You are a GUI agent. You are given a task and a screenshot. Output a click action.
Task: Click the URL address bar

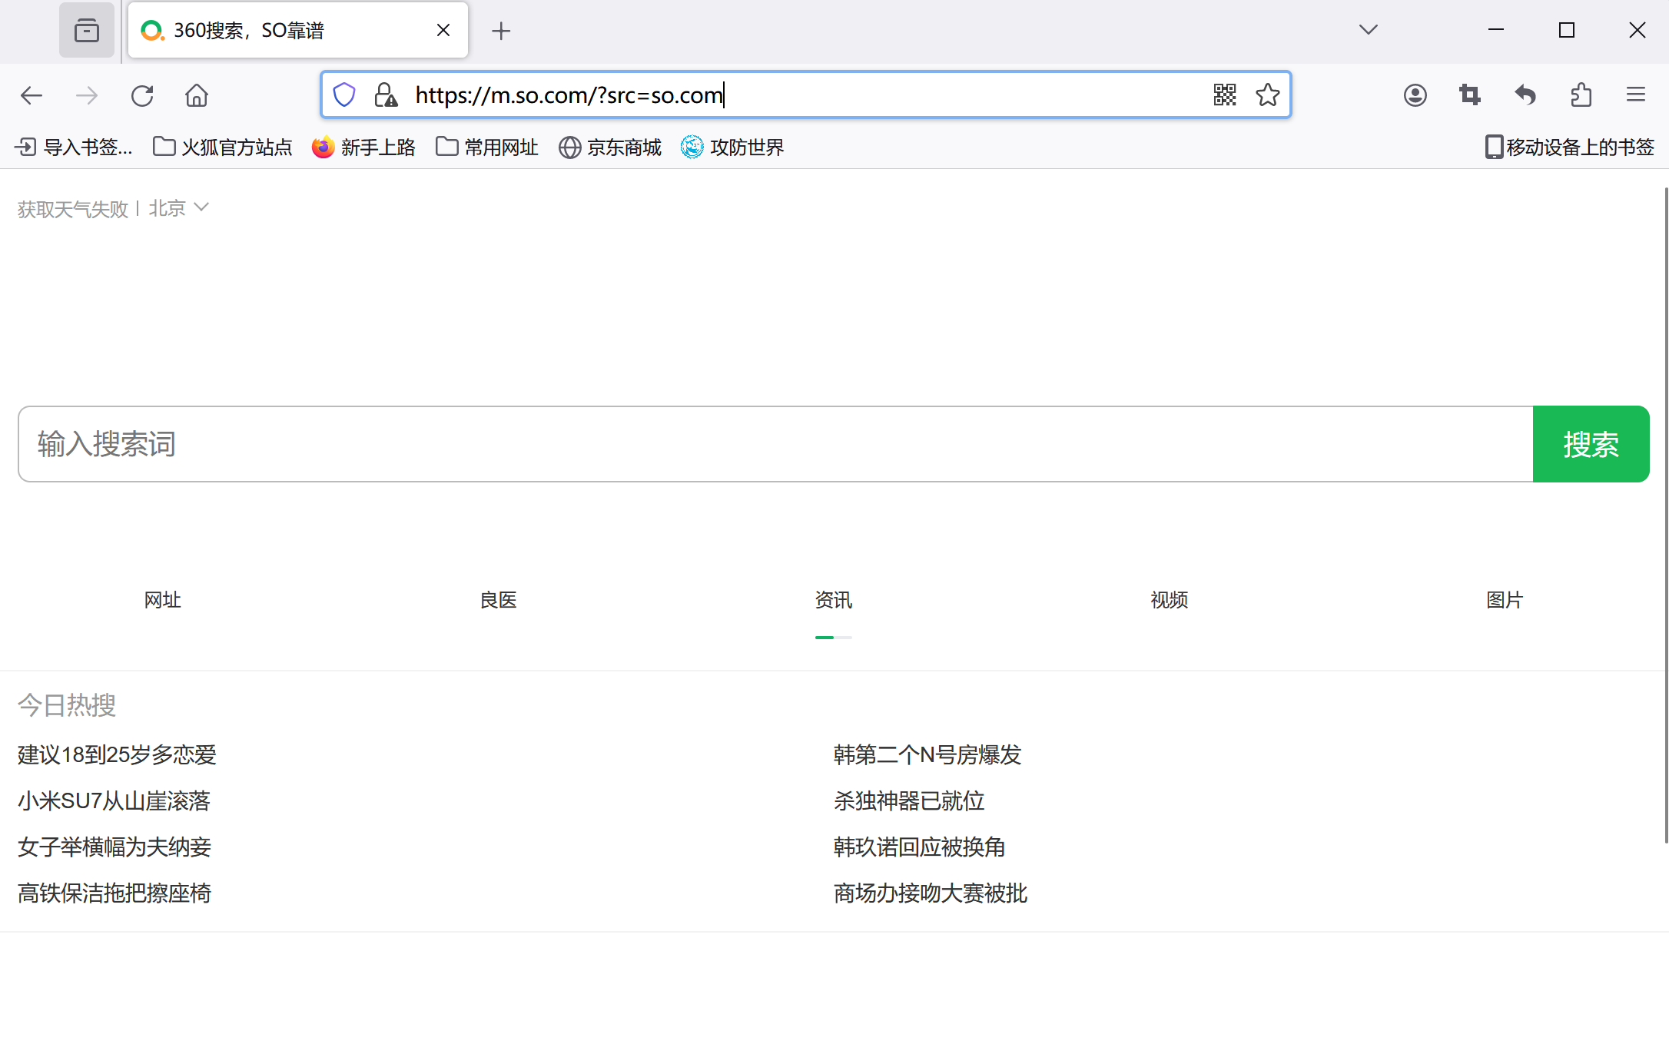[x=807, y=94]
